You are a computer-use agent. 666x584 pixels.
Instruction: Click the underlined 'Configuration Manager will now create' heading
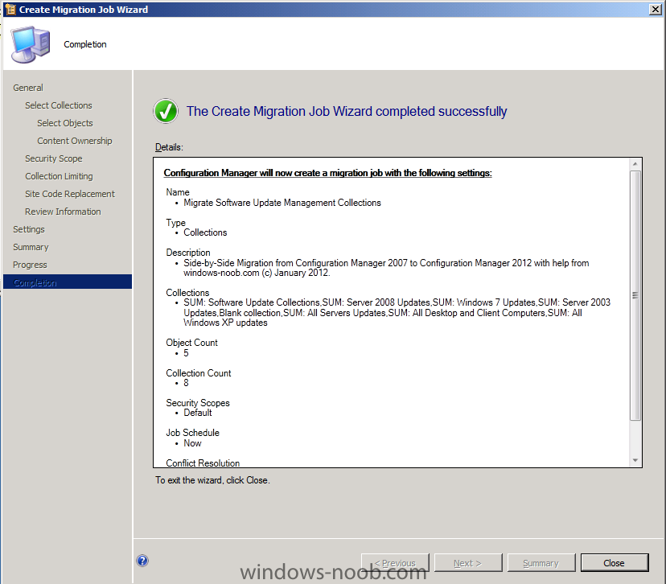(x=328, y=173)
